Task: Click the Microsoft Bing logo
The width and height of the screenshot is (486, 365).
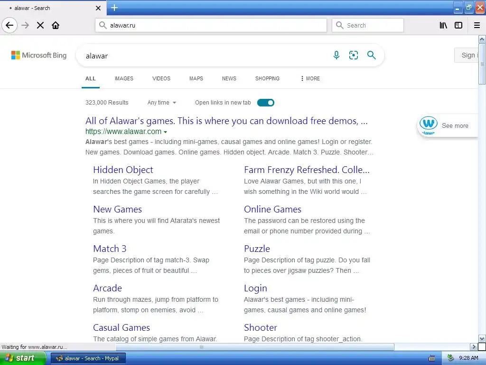Action: tap(39, 55)
